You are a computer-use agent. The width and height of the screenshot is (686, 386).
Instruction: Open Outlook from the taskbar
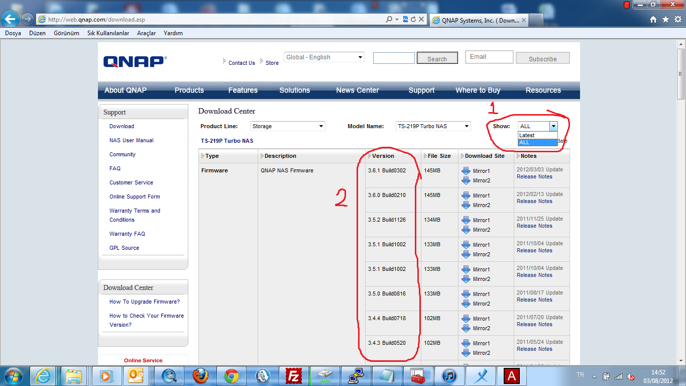pyautogui.click(x=137, y=375)
